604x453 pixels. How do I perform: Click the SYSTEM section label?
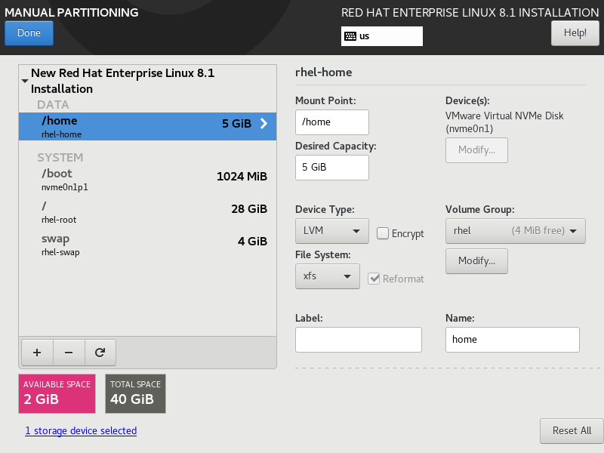60,158
